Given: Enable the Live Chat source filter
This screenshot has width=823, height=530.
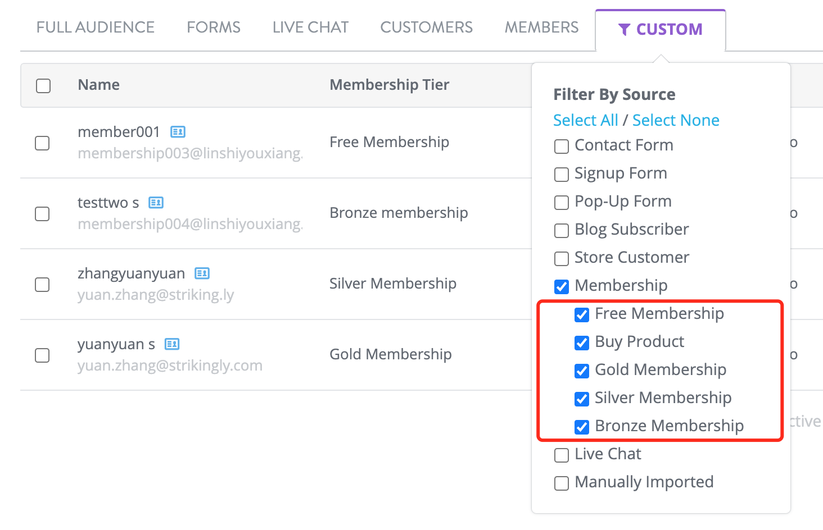Looking at the screenshot, I should [x=561, y=455].
